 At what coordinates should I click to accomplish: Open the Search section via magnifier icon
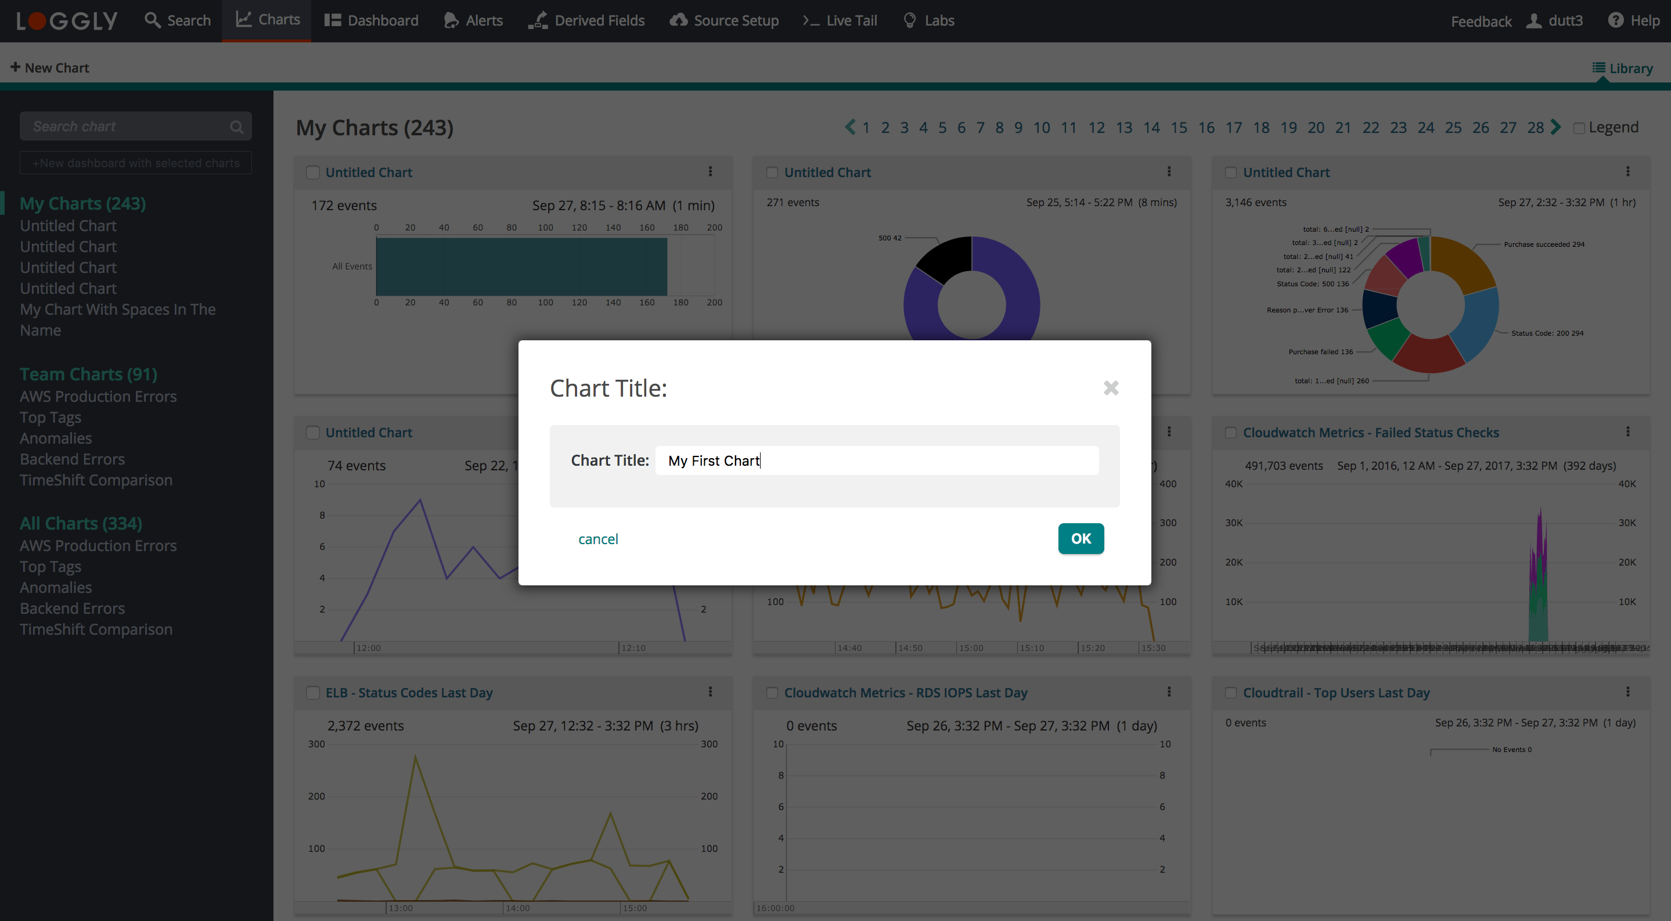(x=153, y=20)
